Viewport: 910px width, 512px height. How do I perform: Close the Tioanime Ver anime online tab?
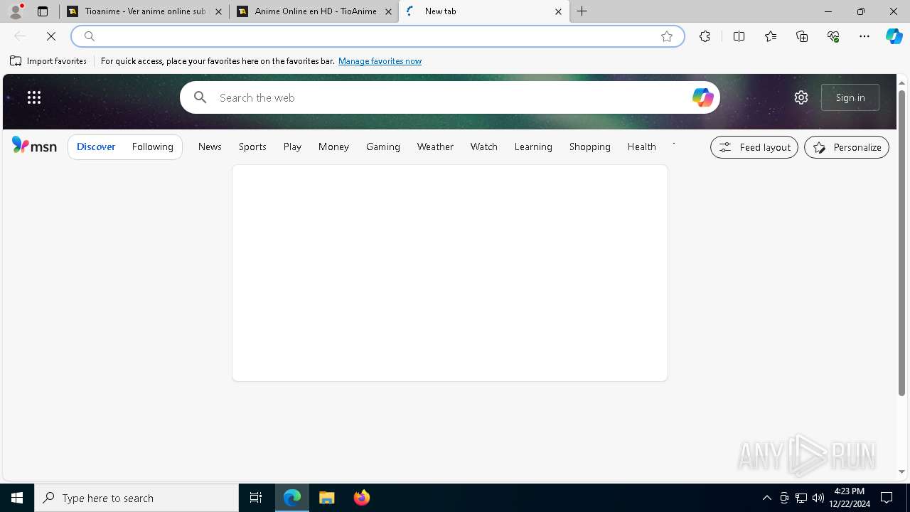218,11
